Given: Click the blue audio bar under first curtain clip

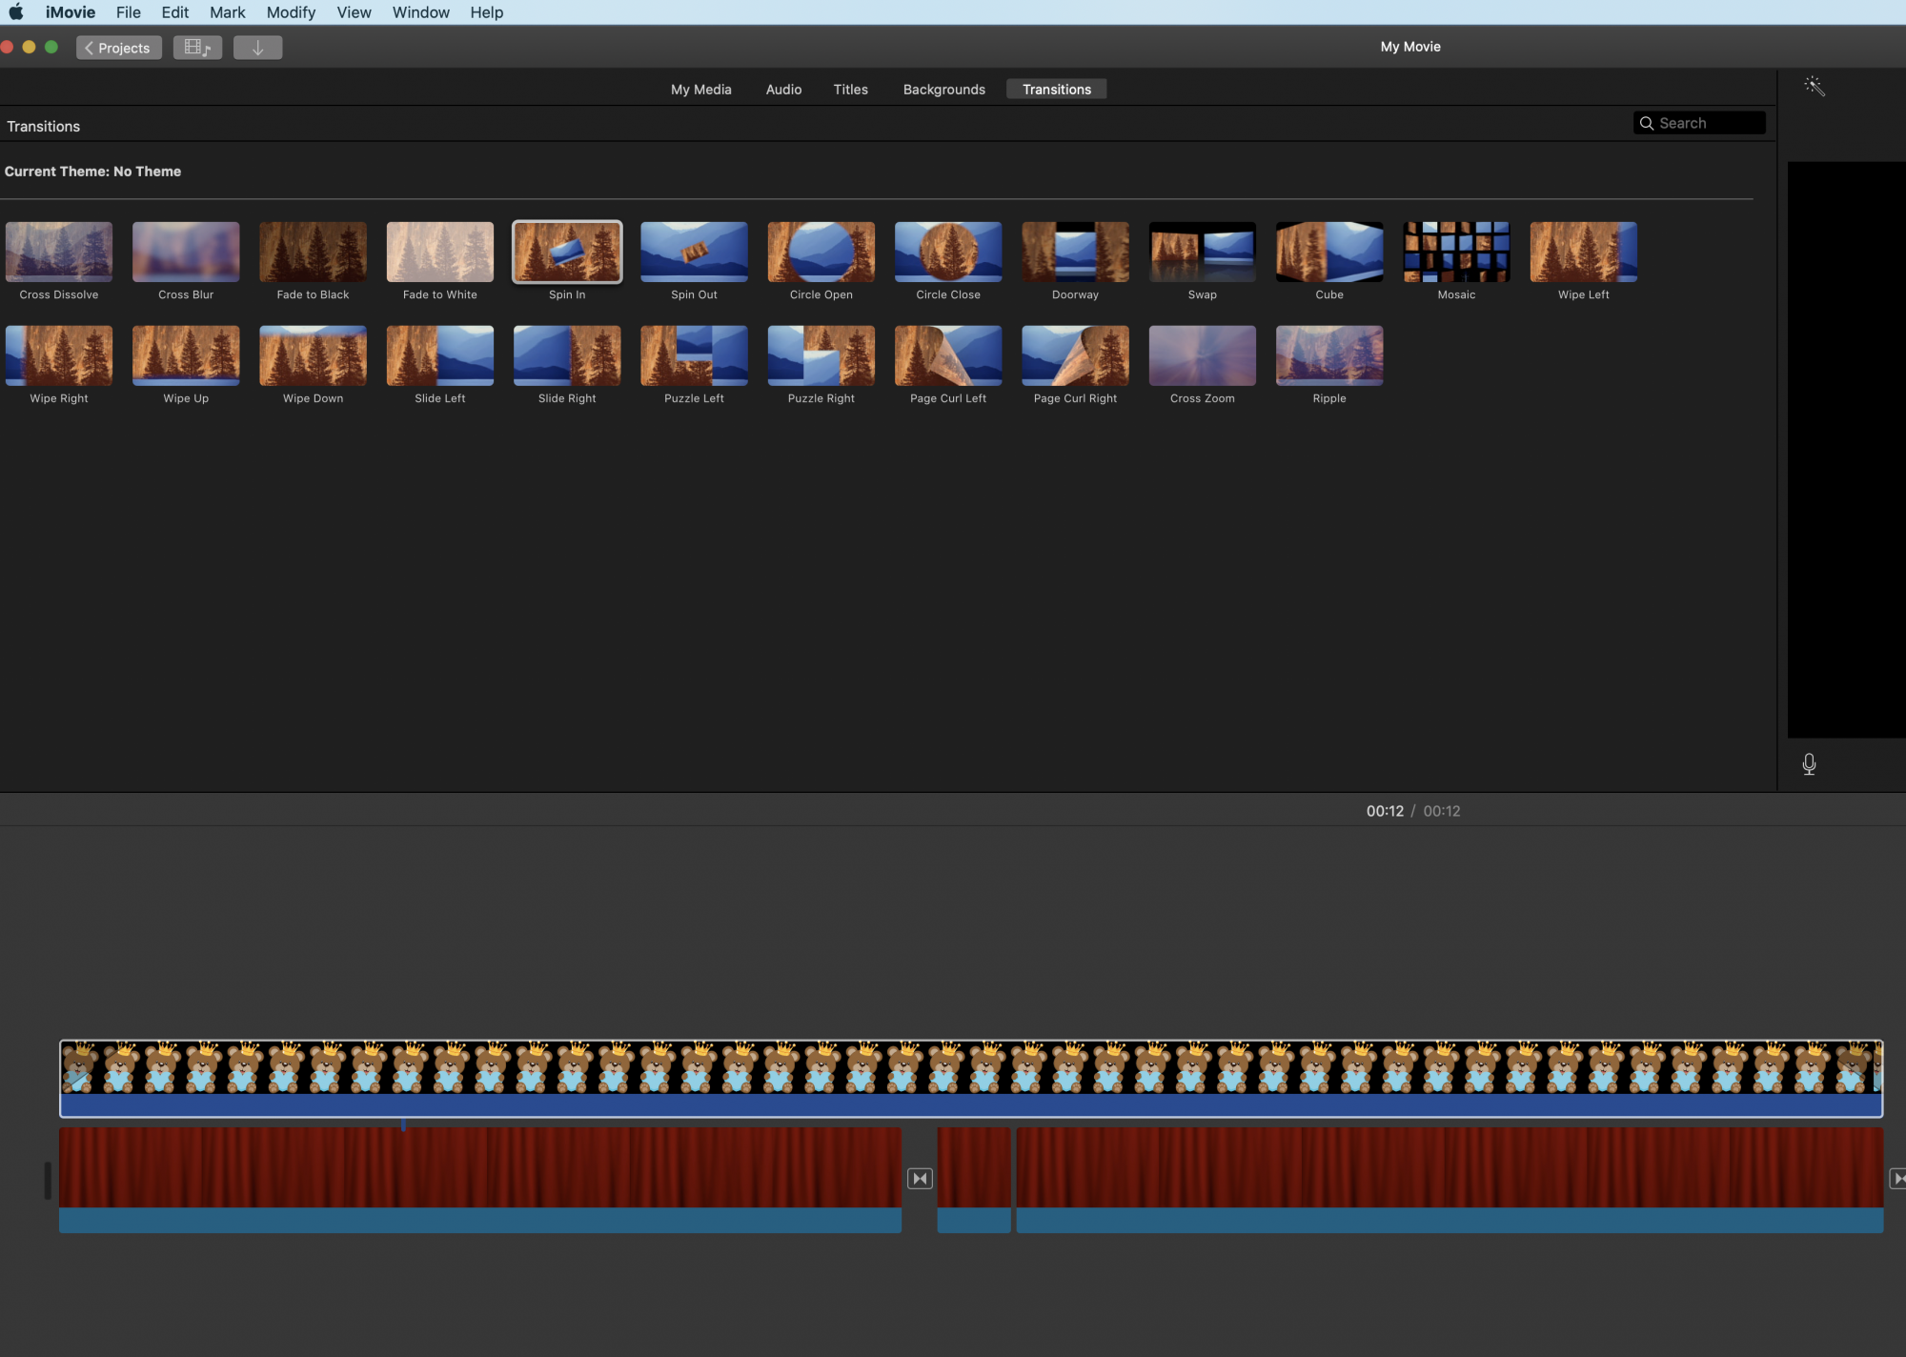Looking at the screenshot, I should pyautogui.click(x=480, y=1221).
